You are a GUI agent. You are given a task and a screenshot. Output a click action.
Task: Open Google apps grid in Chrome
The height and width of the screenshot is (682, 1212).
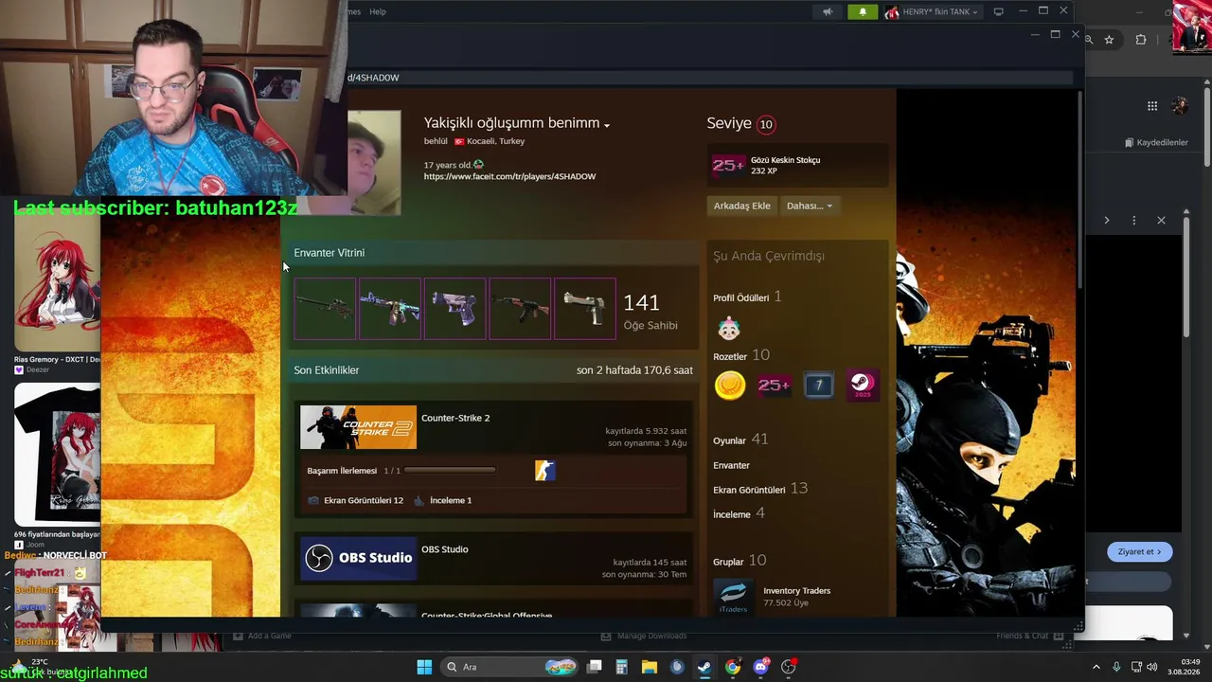tap(1152, 106)
